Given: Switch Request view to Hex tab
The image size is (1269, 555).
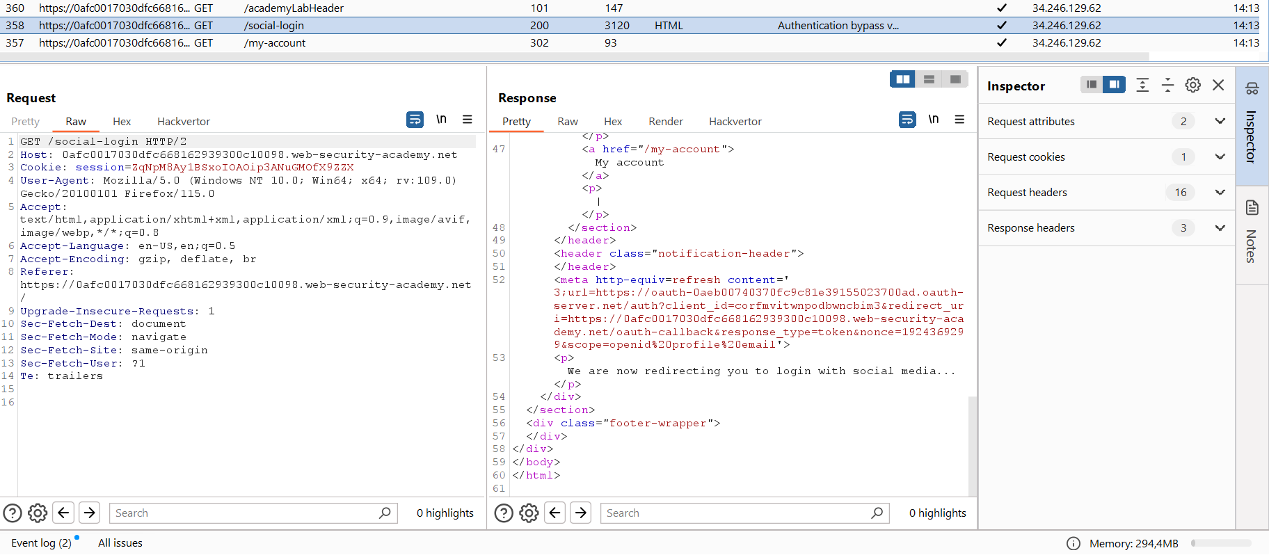Looking at the screenshot, I should click(122, 122).
